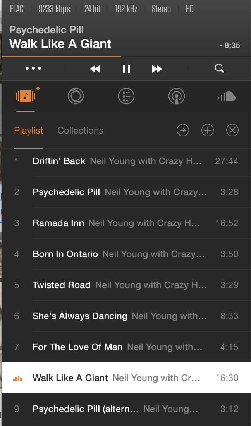Open the podcasts icon
This screenshot has height=426, width=251.
click(176, 96)
